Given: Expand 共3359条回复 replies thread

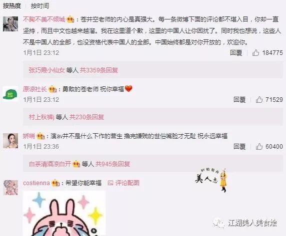Looking at the screenshot, I should (x=99, y=70).
